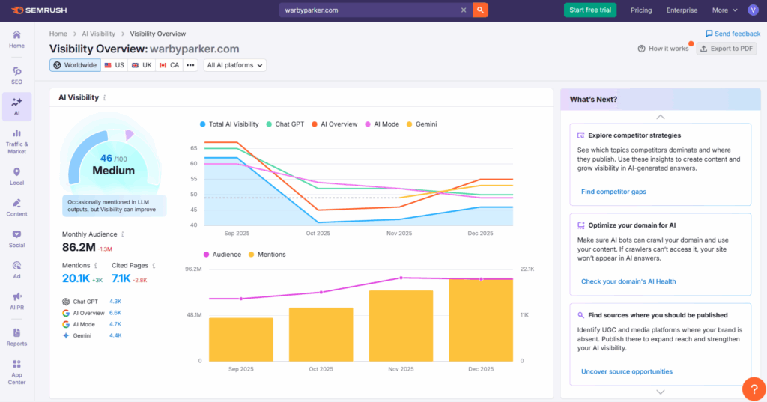Open the Reports sidebar section
The image size is (767, 402).
(x=16, y=338)
